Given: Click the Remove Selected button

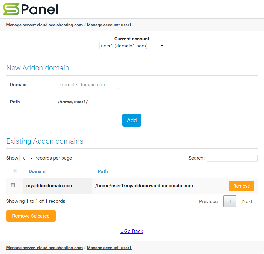Looking at the screenshot, I should click(x=31, y=216).
